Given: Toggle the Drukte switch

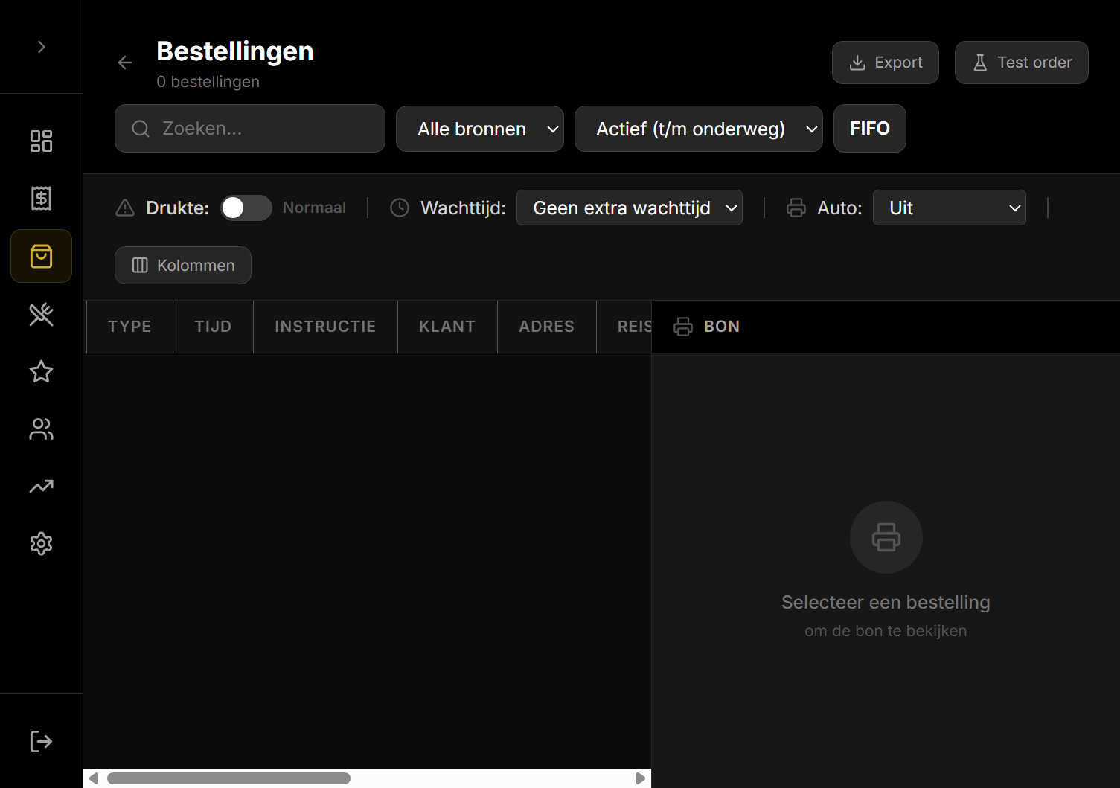Looking at the screenshot, I should point(246,208).
